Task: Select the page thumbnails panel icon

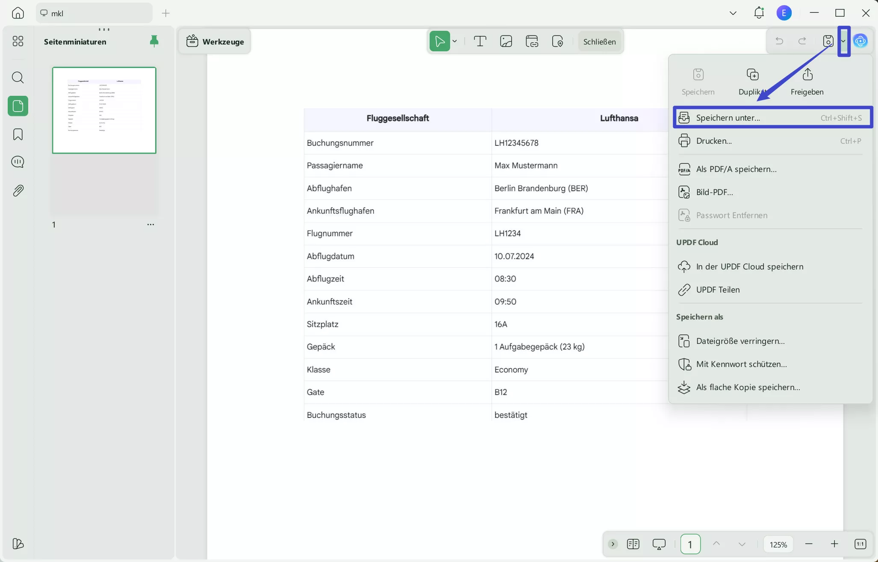Action: pyautogui.click(x=18, y=106)
